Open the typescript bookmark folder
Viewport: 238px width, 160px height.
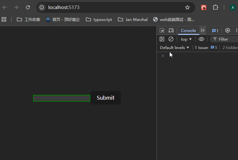pyautogui.click(x=99, y=19)
